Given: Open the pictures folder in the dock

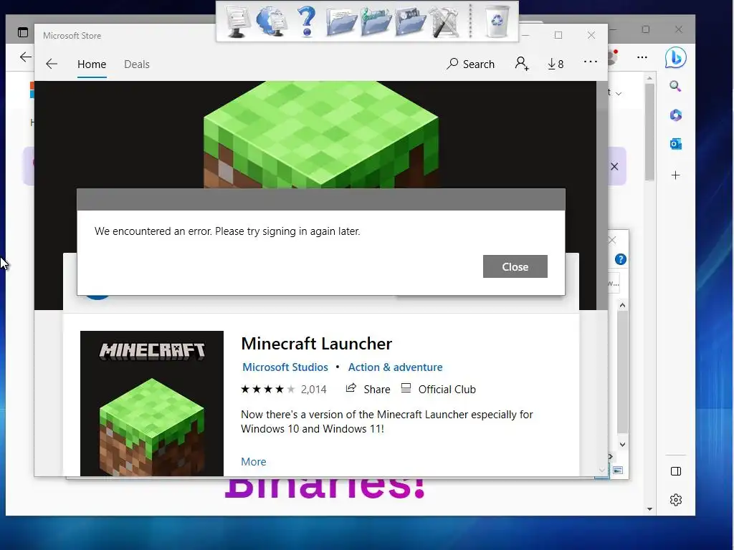Looking at the screenshot, I should tap(410, 22).
